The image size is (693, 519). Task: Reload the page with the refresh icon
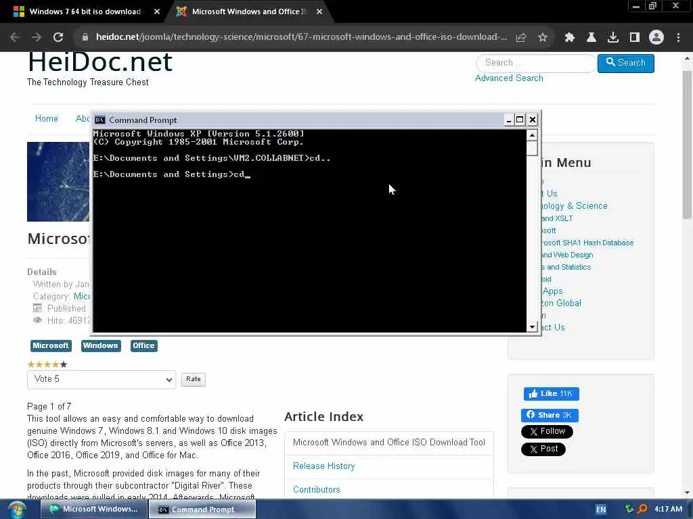[58, 37]
